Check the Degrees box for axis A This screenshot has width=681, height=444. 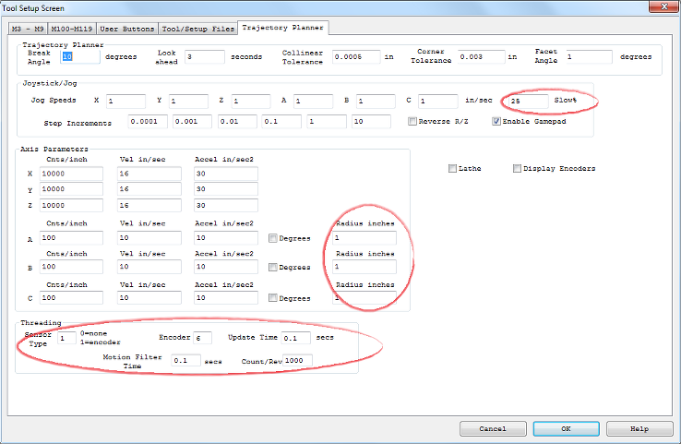click(x=273, y=237)
